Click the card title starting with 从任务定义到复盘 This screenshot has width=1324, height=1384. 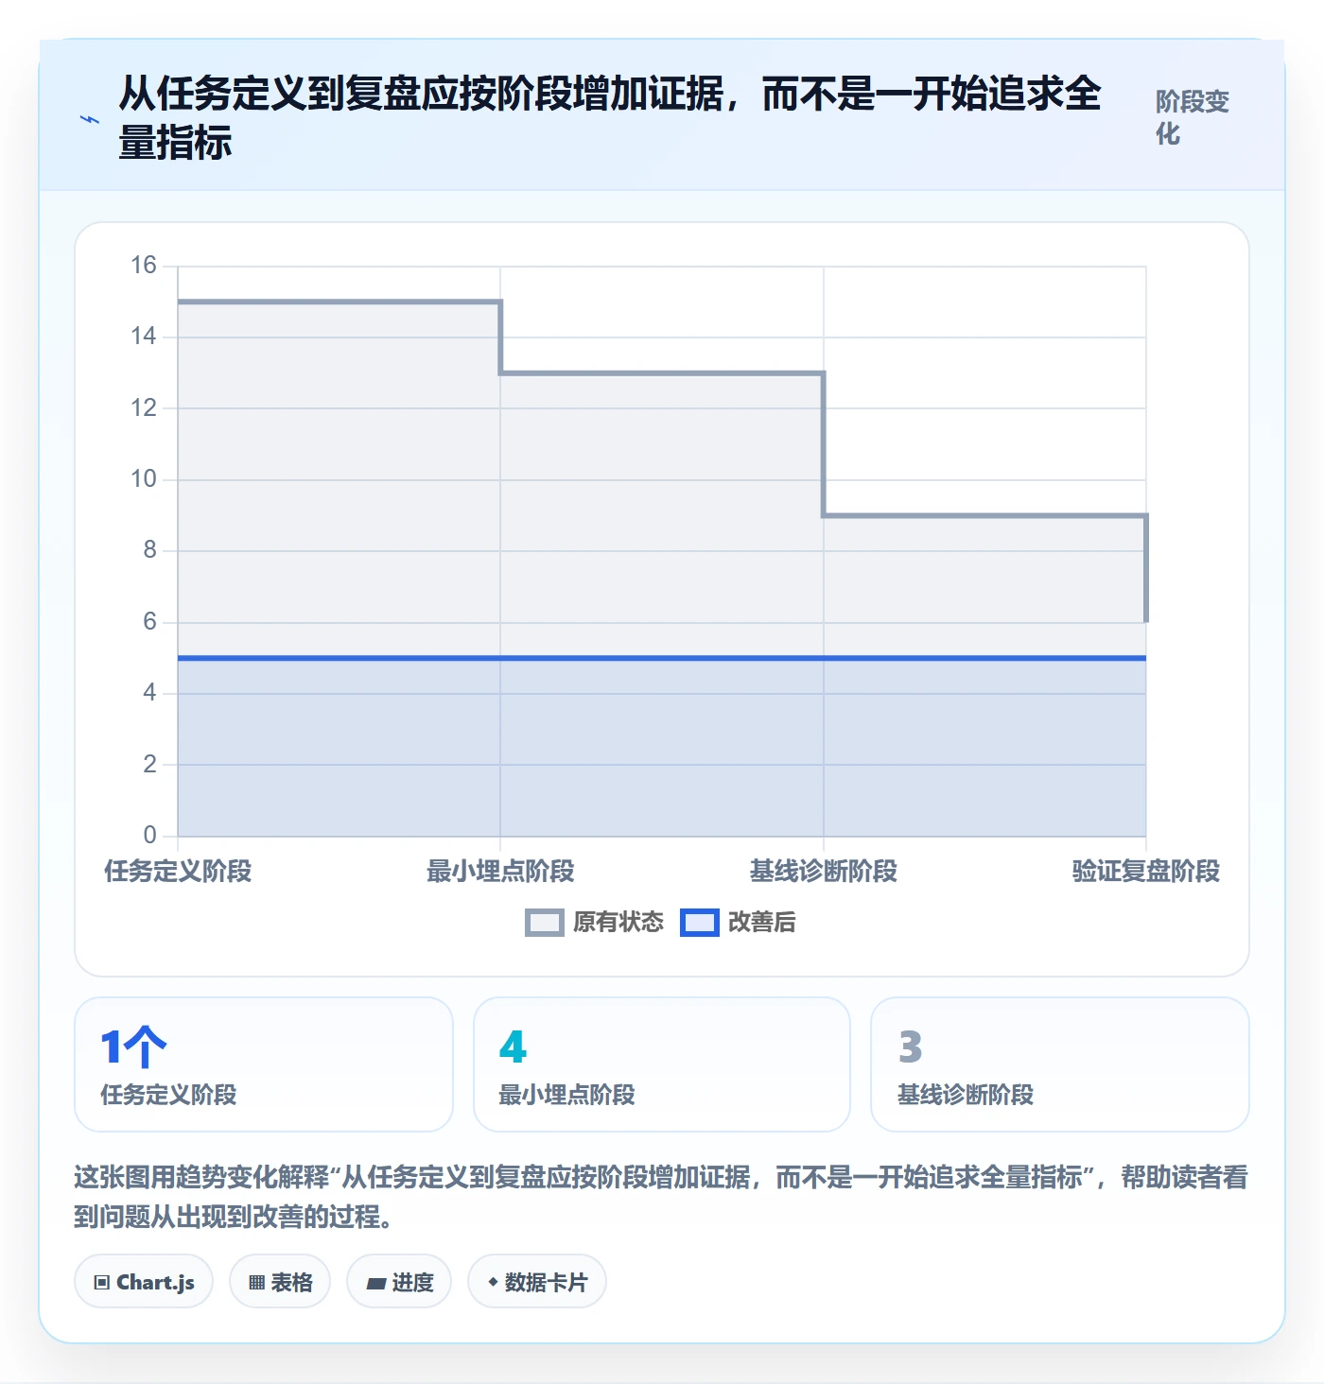[610, 118]
